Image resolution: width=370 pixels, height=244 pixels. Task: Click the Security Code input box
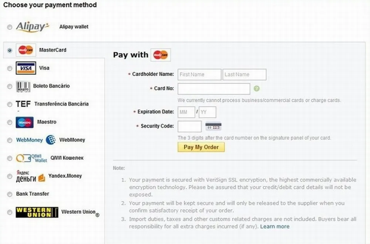189,126
